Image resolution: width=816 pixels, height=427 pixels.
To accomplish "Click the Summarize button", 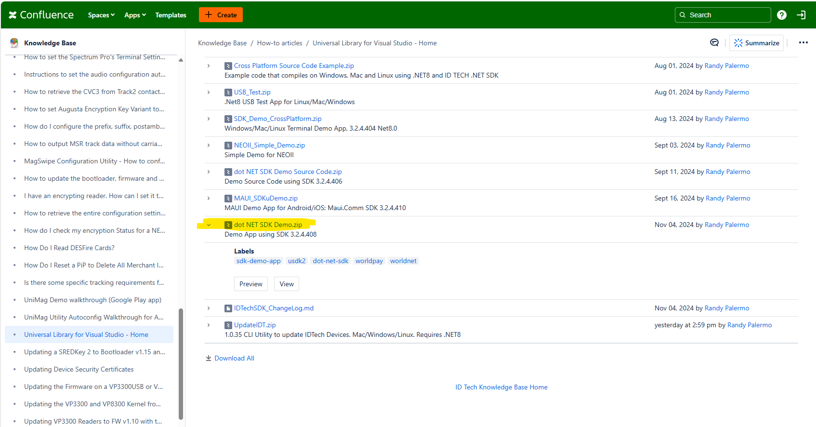I will pyautogui.click(x=756, y=43).
